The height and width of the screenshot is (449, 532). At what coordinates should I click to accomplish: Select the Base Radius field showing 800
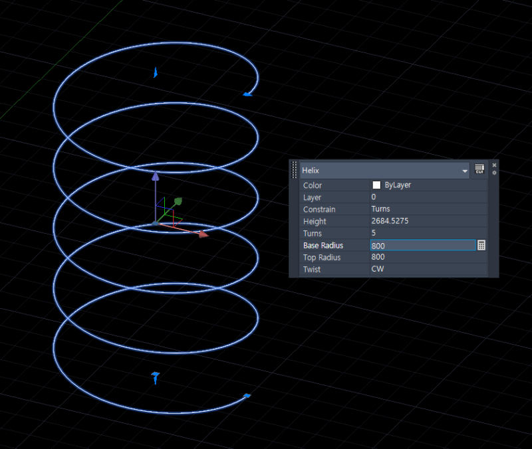coord(412,245)
